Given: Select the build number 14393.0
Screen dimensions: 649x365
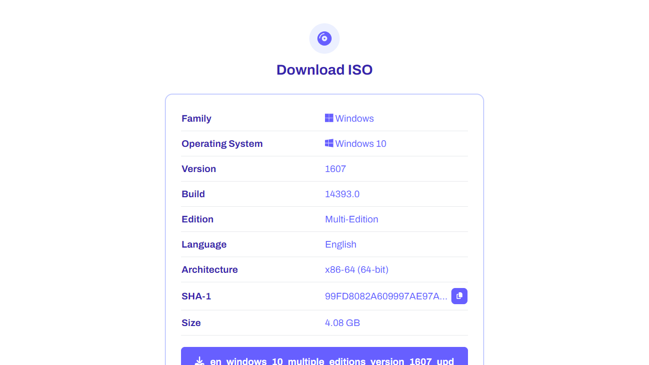Looking at the screenshot, I should coord(342,194).
